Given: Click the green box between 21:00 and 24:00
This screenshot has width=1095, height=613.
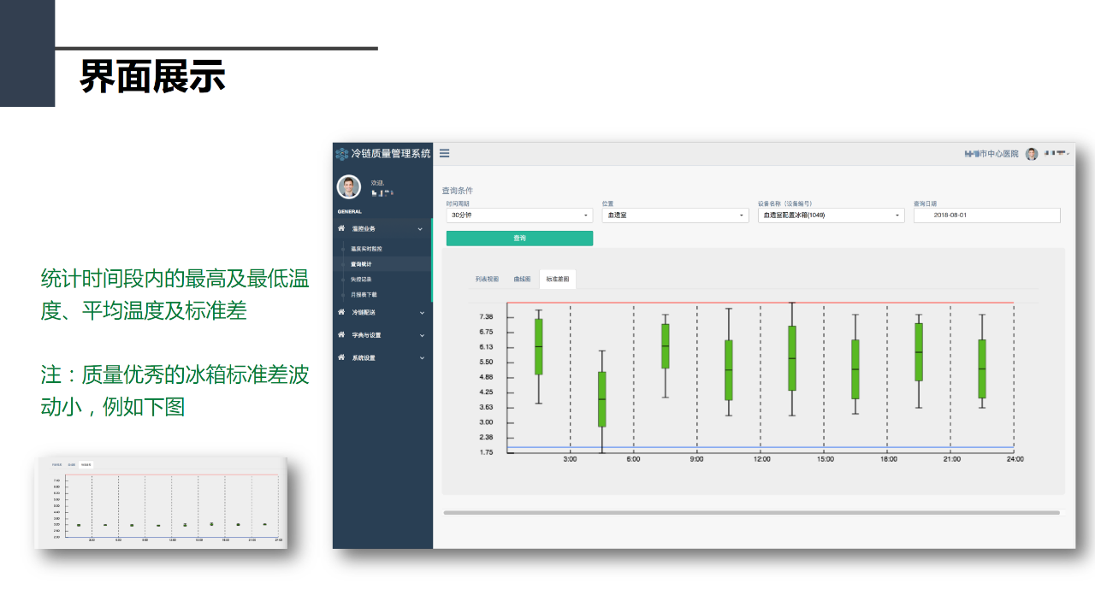Looking at the screenshot, I should click(982, 368).
